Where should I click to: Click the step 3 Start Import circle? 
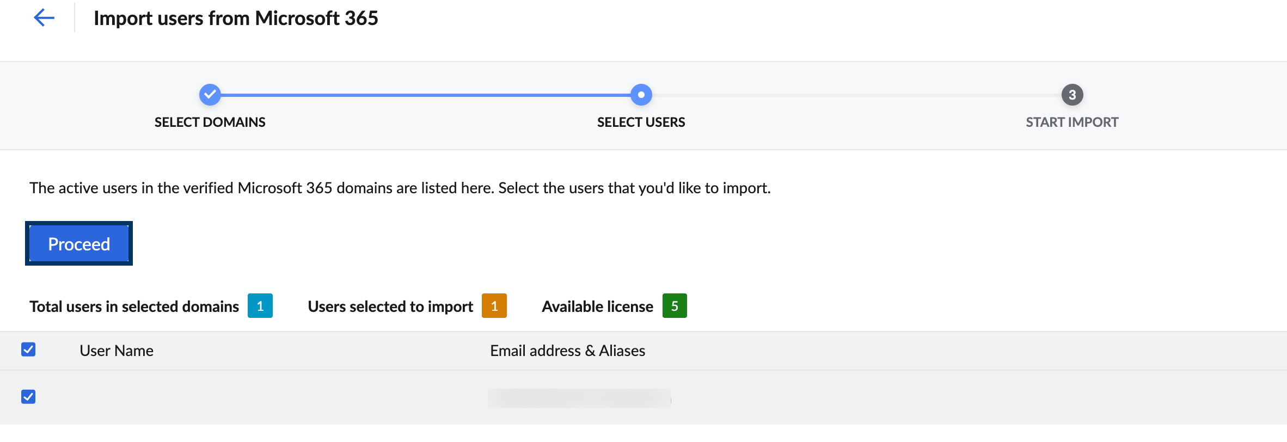1072,95
